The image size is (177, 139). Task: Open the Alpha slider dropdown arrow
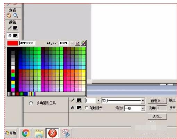tap(72, 43)
